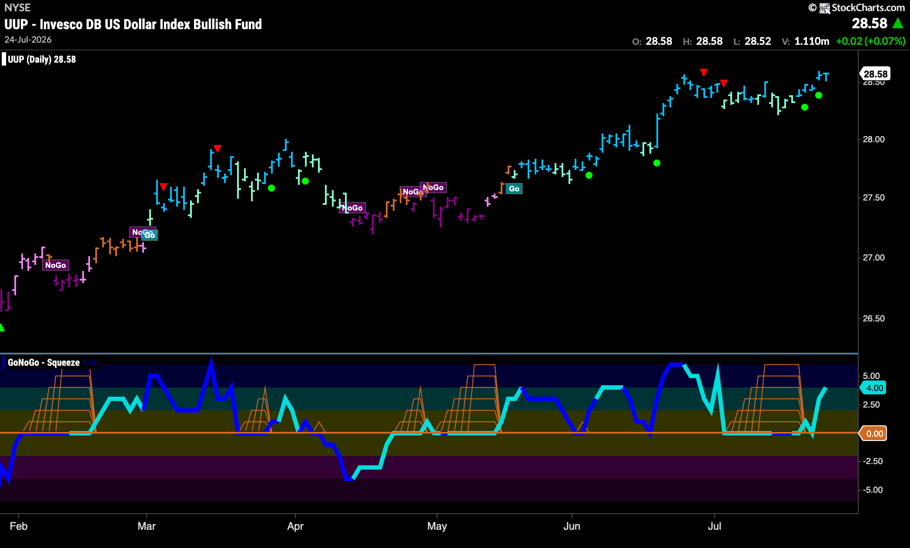Image resolution: width=910 pixels, height=548 pixels.
Task: Click the date 24-Jul-2026
Action: (28, 40)
